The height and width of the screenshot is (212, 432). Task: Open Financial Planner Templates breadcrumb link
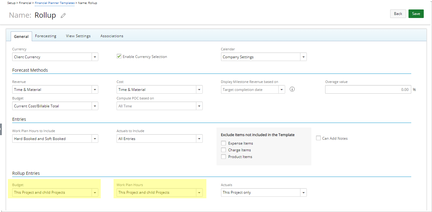pyautogui.click(x=55, y=3)
